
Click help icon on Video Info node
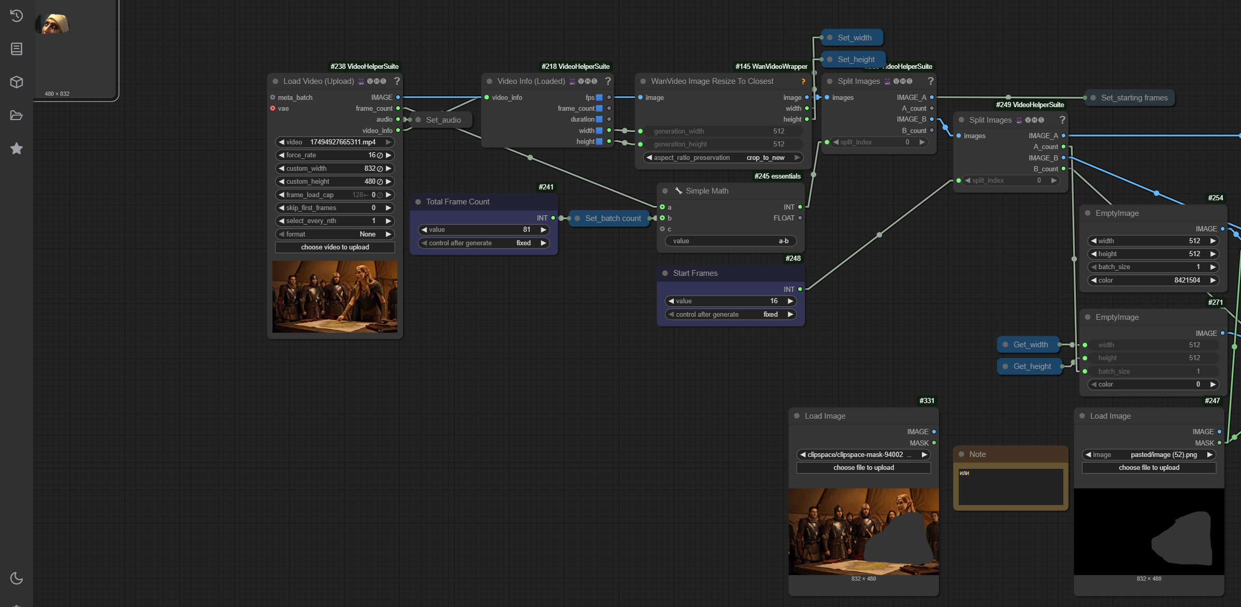point(608,81)
